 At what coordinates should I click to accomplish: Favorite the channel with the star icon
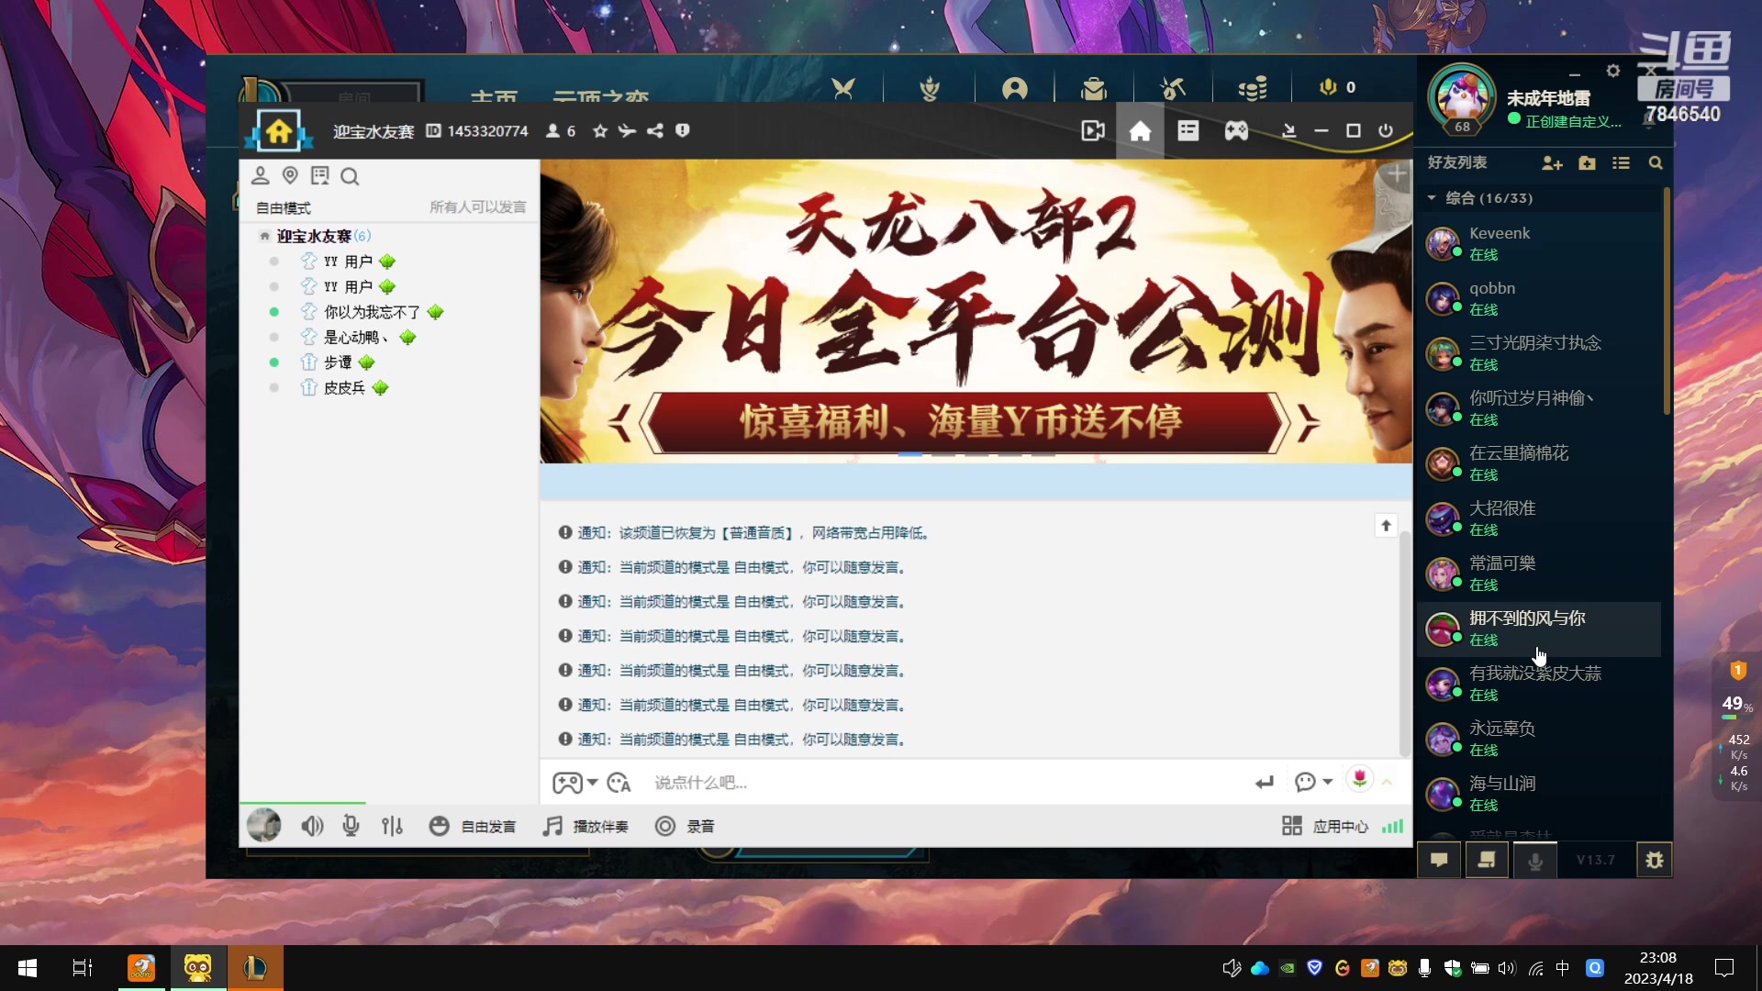pyautogui.click(x=600, y=131)
